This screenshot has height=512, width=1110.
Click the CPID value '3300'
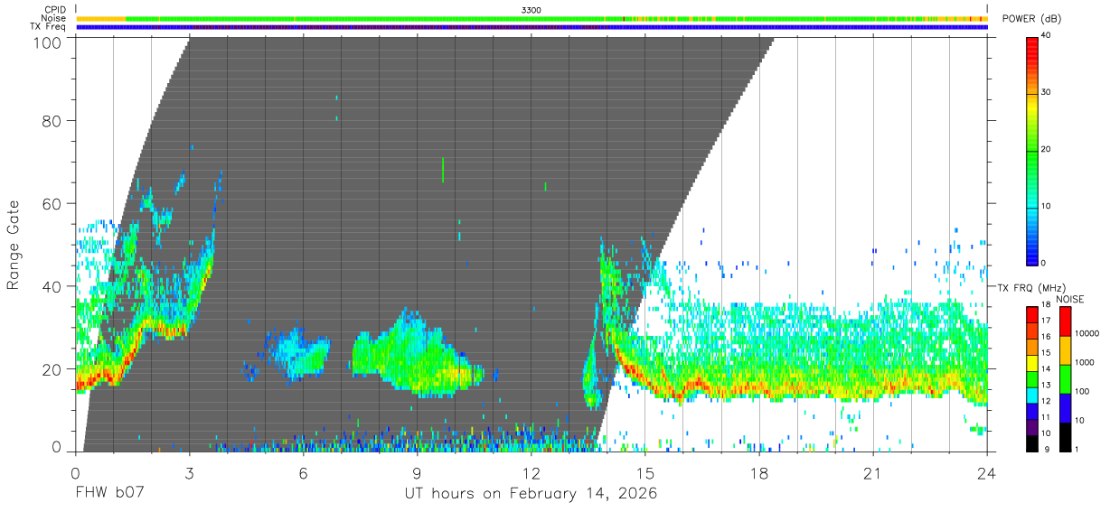coord(531,10)
